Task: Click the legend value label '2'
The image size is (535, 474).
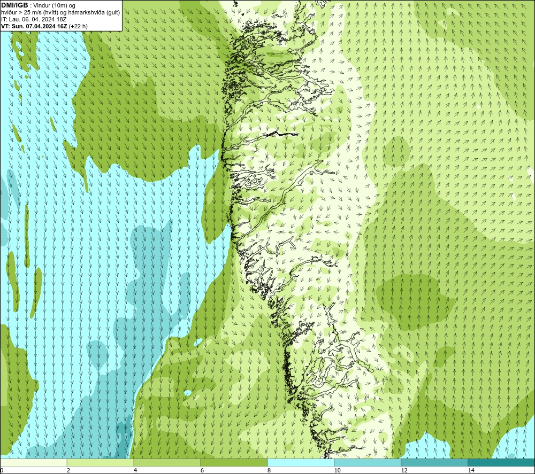Action: (x=68, y=470)
